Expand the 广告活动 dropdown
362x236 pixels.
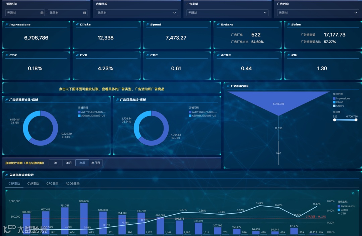(x=318, y=13)
